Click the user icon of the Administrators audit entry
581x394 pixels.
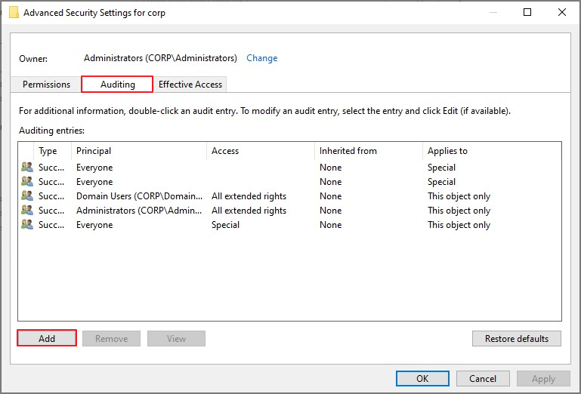27,210
